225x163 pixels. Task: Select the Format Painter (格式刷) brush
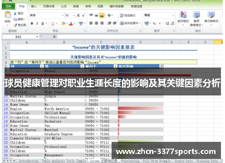[x=15, y=25]
